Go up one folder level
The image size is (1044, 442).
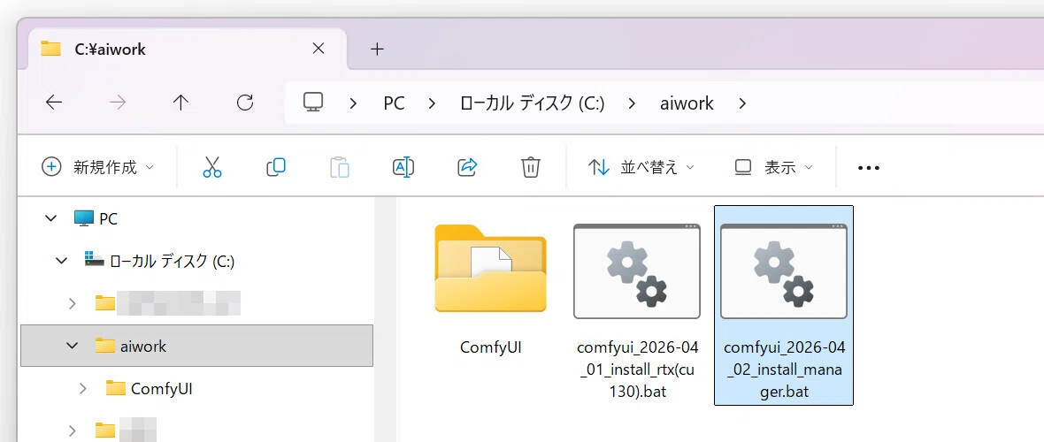180,103
